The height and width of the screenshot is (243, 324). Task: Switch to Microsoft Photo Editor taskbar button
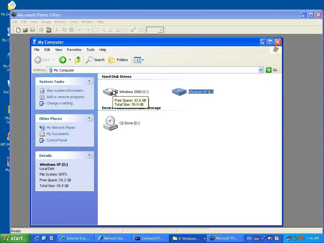point(225,239)
